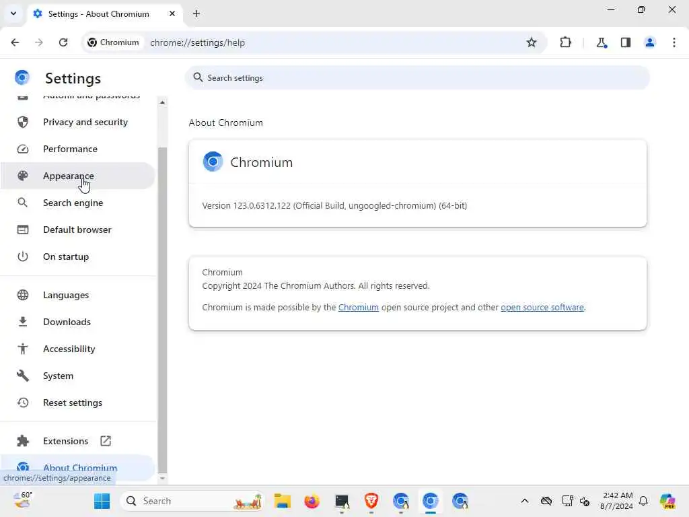Screen dimensions: 689x517
Task: Open Default browser settings
Action: coord(77,230)
